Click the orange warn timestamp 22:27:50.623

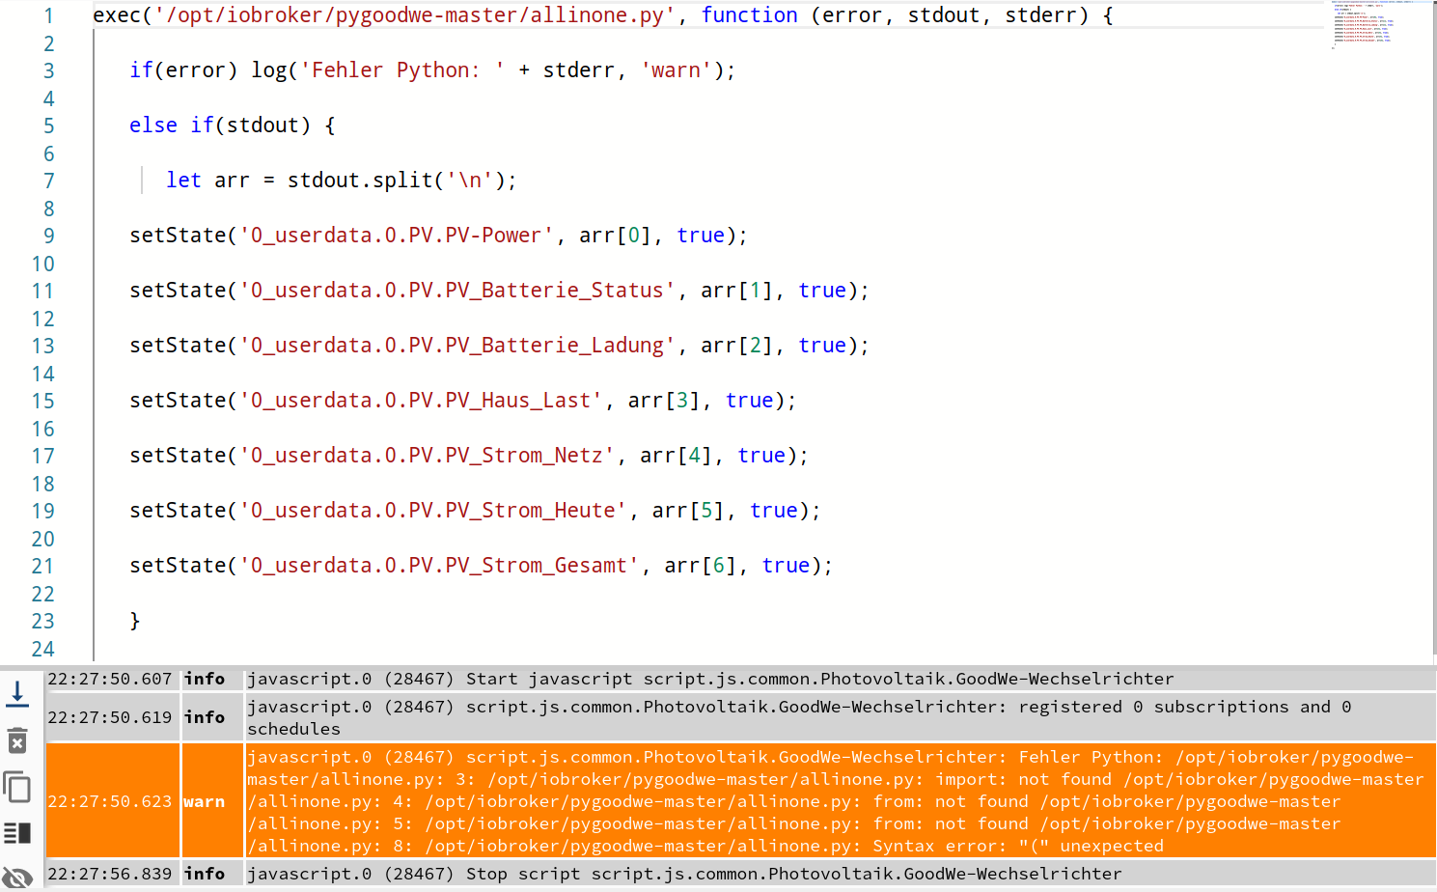click(110, 801)
